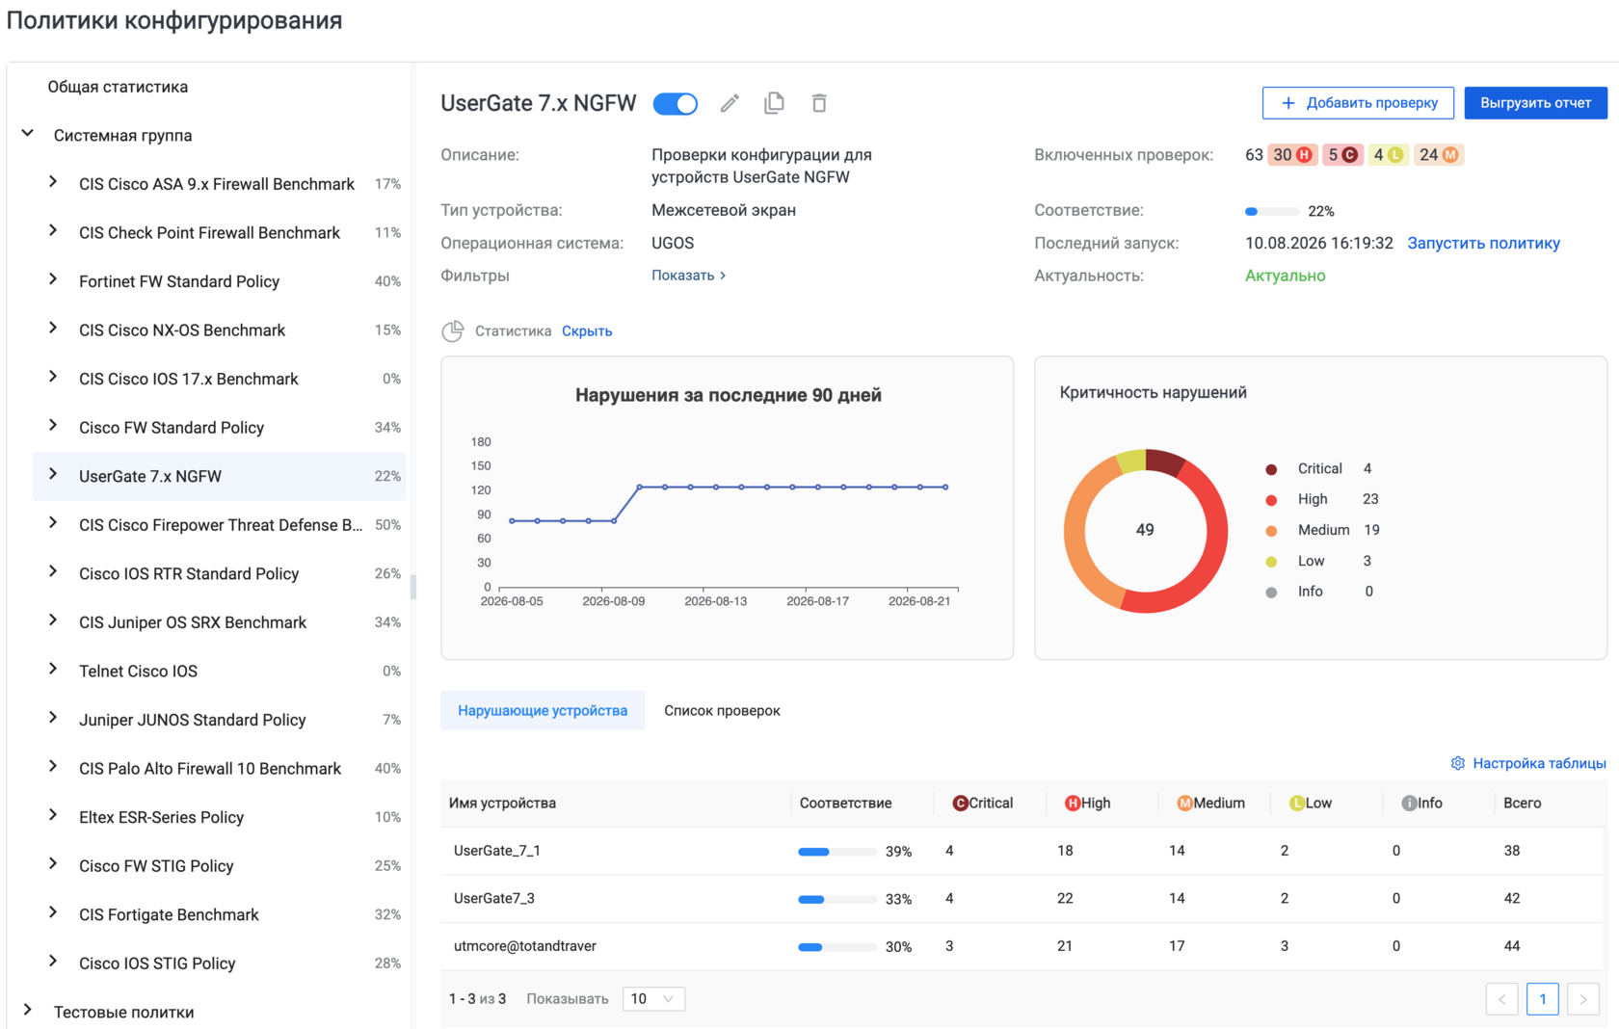Open the rows-per-page dropdown showing 10
Viewport: 1619px width, 1029px height.
pyautogui.click(x=653, y=999)
